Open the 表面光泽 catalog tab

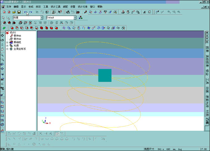[207, 101]
